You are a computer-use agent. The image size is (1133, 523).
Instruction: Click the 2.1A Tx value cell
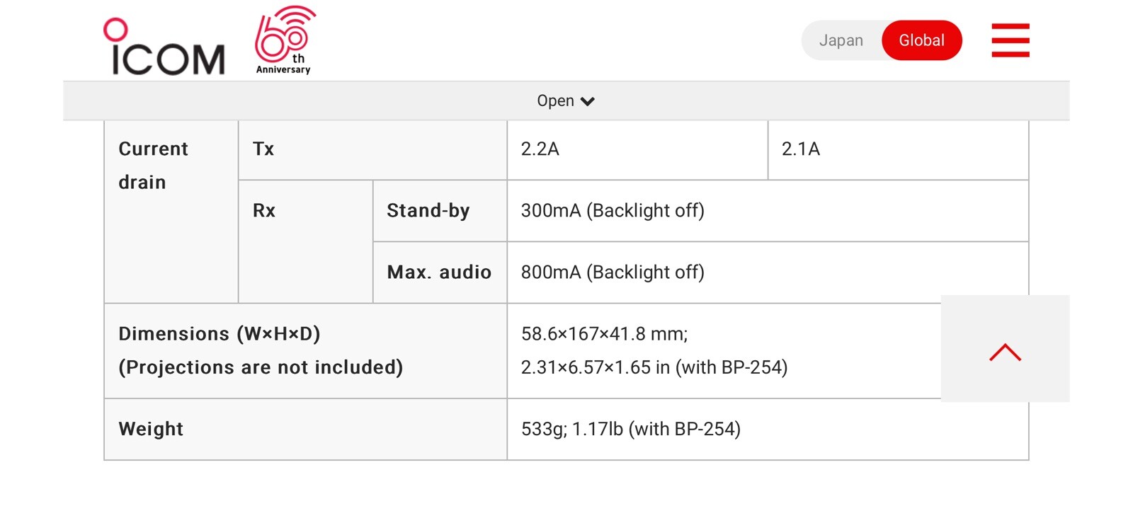[898, 149]
